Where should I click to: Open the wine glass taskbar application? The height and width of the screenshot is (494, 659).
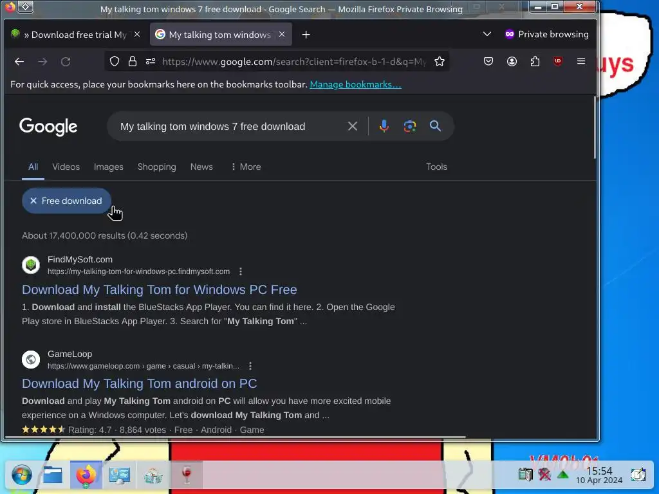coord(187,475)
